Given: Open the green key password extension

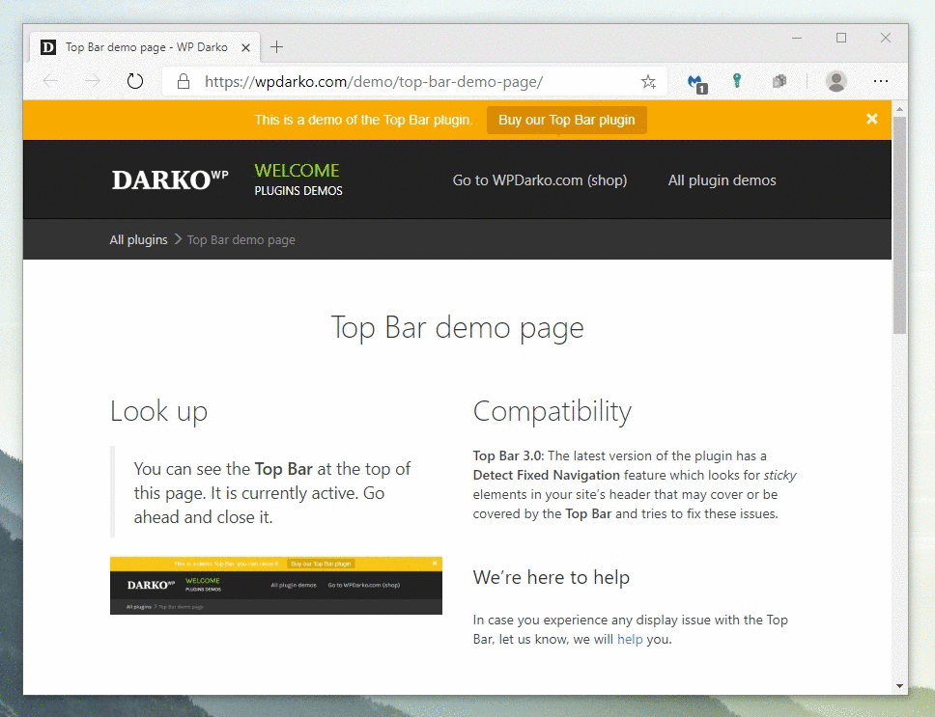Looking at the screenshot, I should point(737,81).
